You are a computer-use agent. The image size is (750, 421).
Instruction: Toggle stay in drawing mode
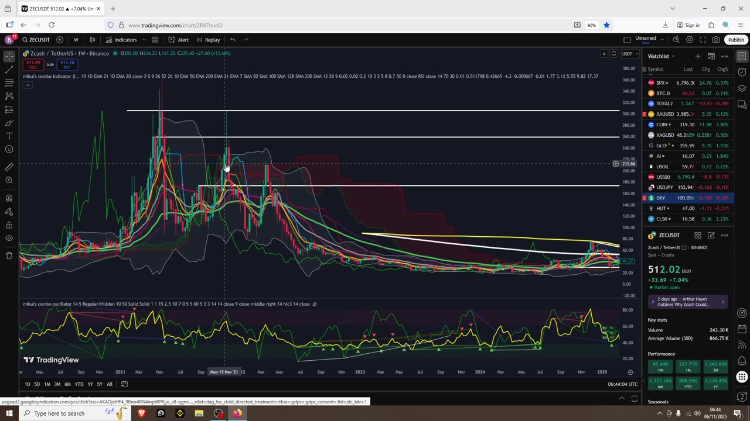click(x=9, y=211)
